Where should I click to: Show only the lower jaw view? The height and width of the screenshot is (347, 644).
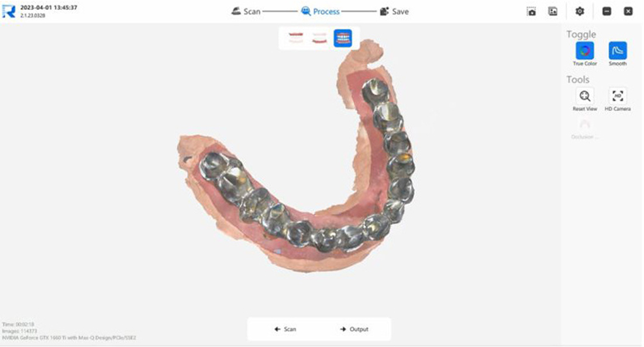click(319, 38)
